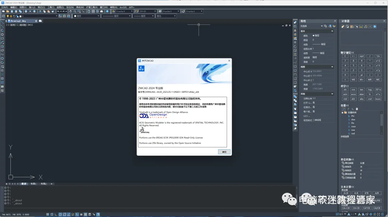The image size is (388, 217).
Task: Toggle Object snap in status bar
Action: pos(64,214)
